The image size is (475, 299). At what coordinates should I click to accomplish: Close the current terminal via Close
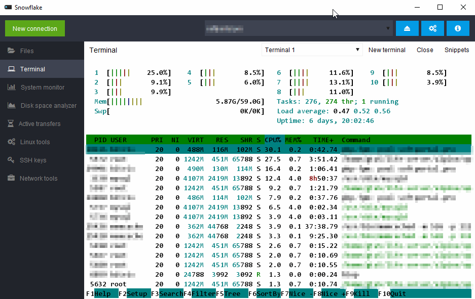click(425, 50)
